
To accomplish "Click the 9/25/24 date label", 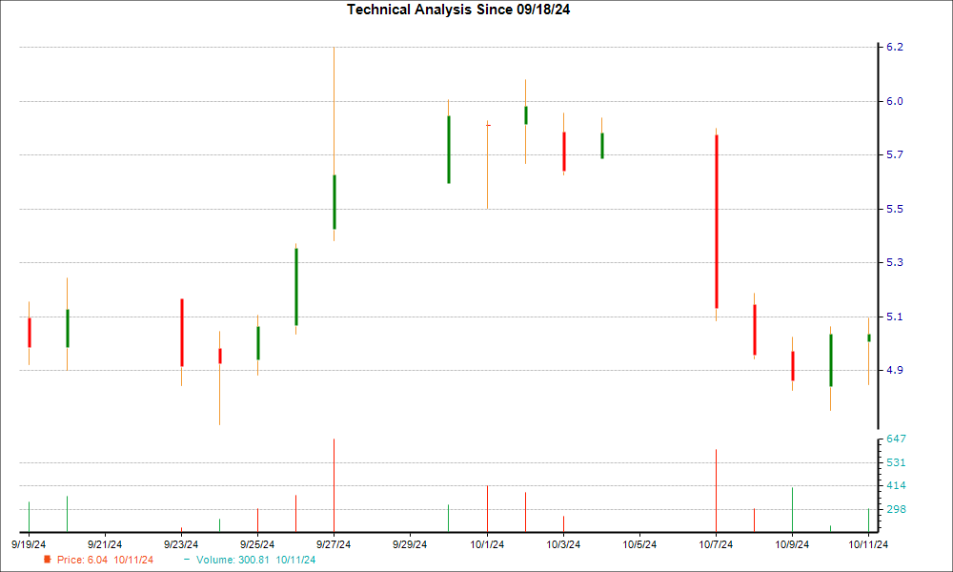I will [x=257, y=544].
